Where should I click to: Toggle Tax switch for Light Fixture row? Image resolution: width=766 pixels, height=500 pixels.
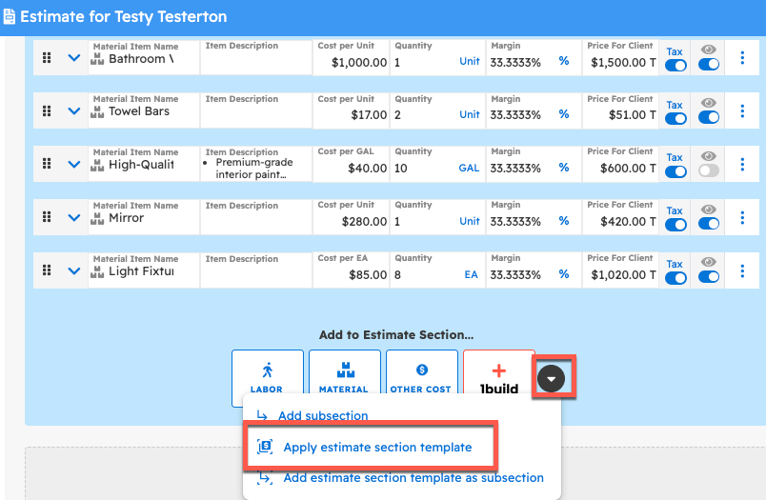click(675, 278)
